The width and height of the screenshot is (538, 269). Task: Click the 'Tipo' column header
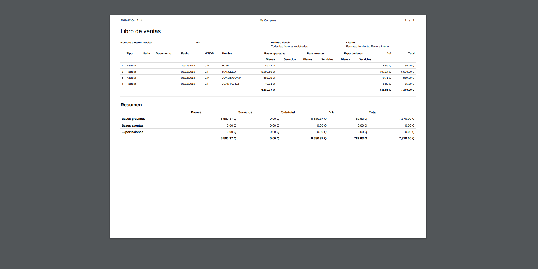point(129,54)
